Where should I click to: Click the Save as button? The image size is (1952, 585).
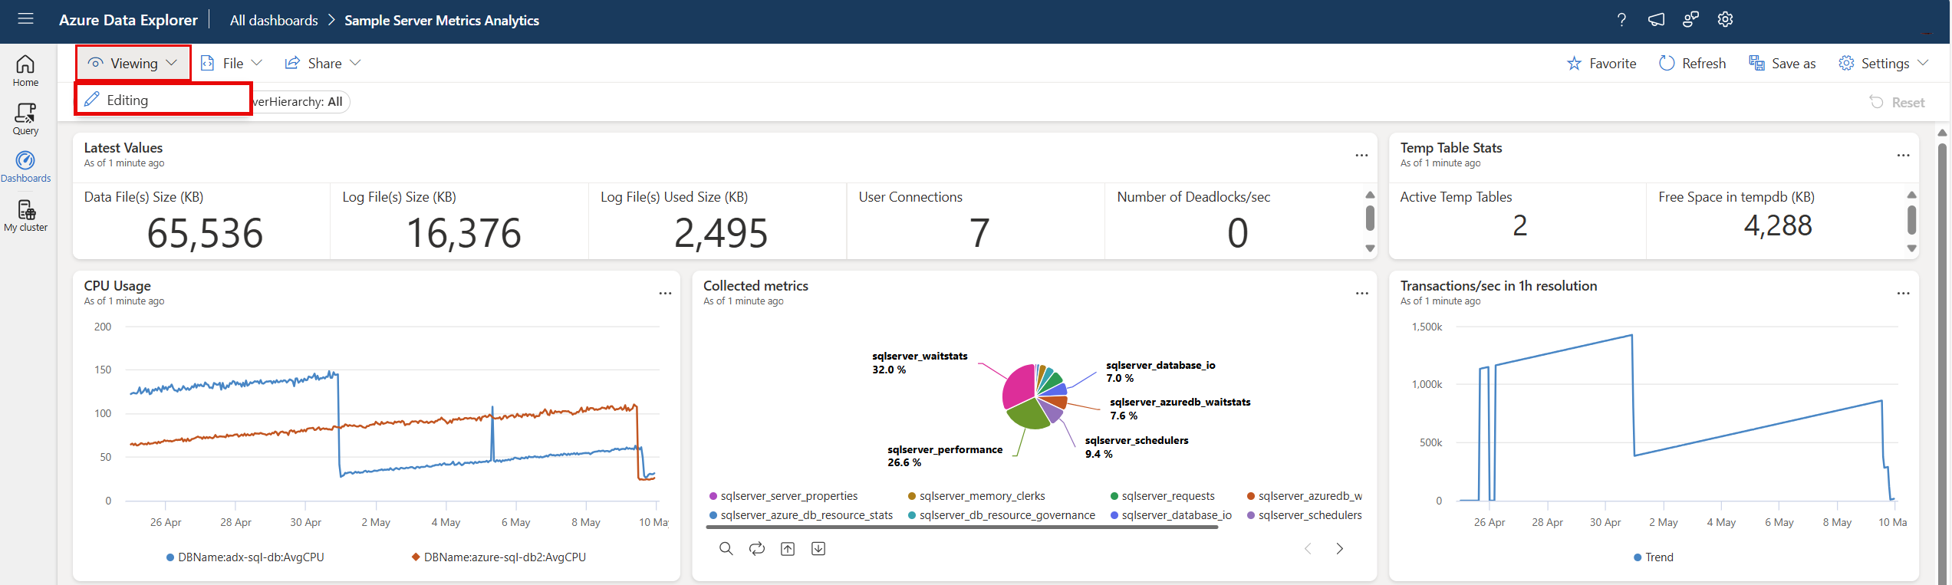point(1782,64)
